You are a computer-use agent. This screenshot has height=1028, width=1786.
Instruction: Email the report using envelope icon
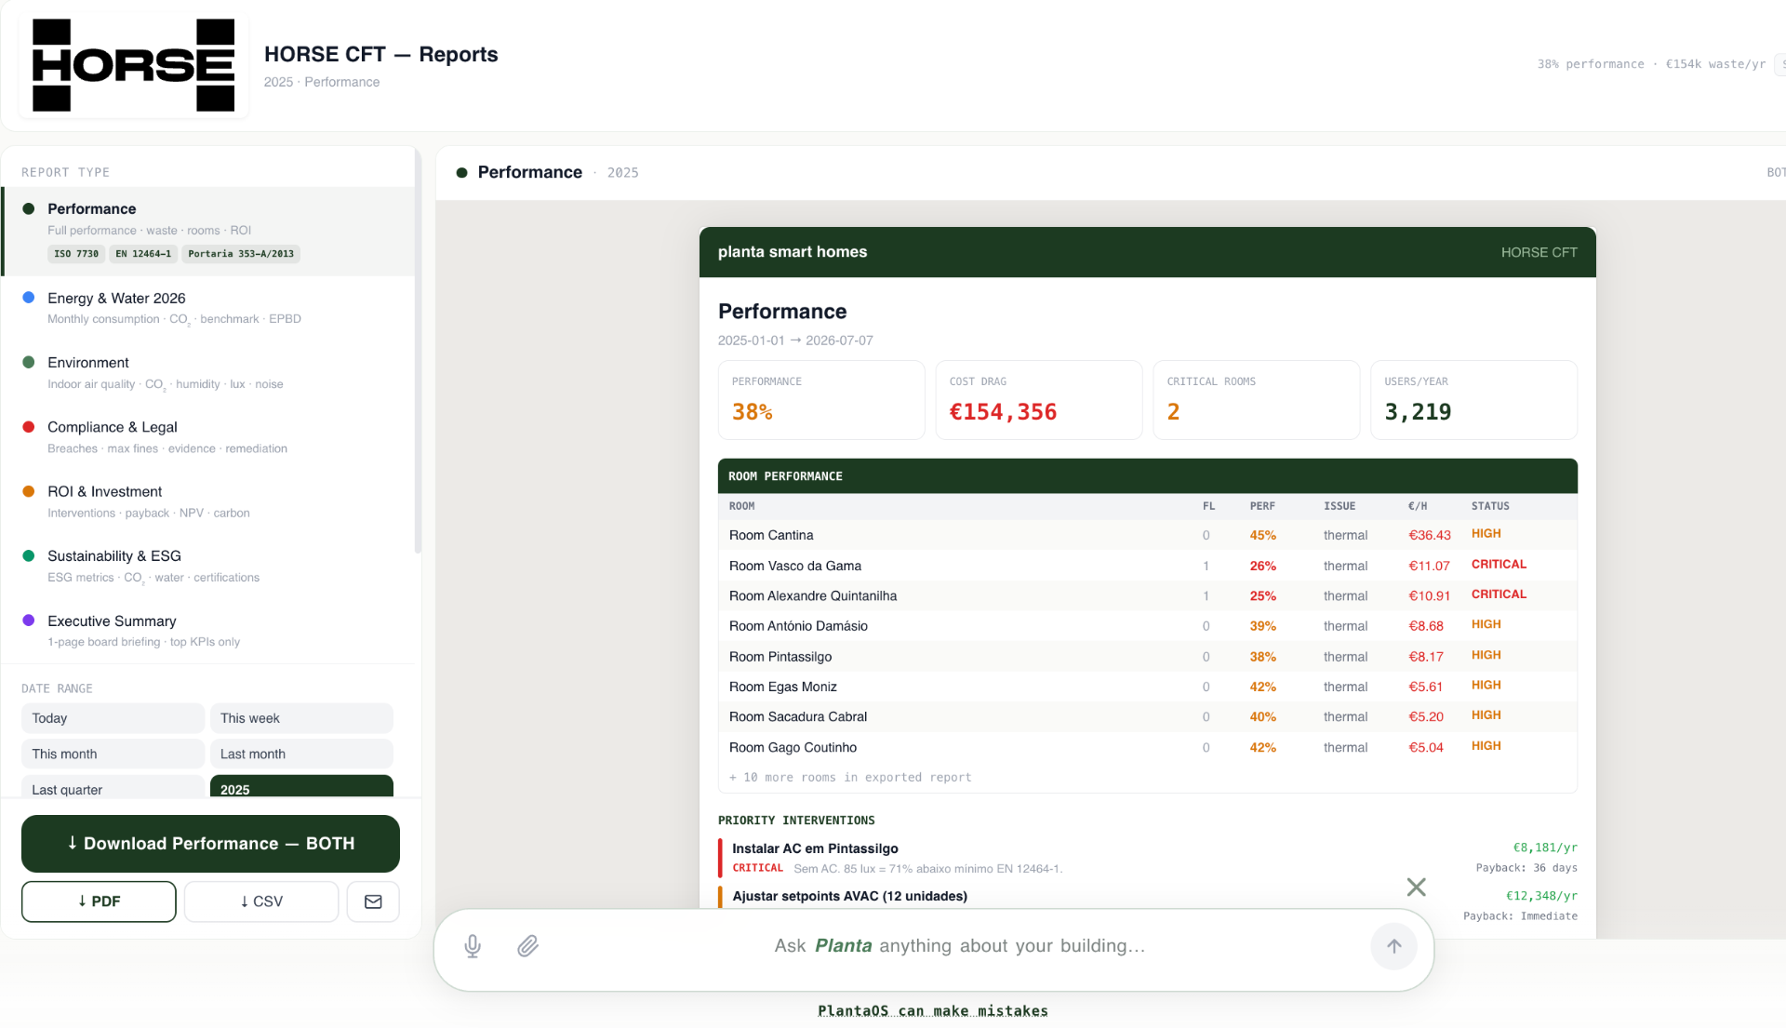373,901
